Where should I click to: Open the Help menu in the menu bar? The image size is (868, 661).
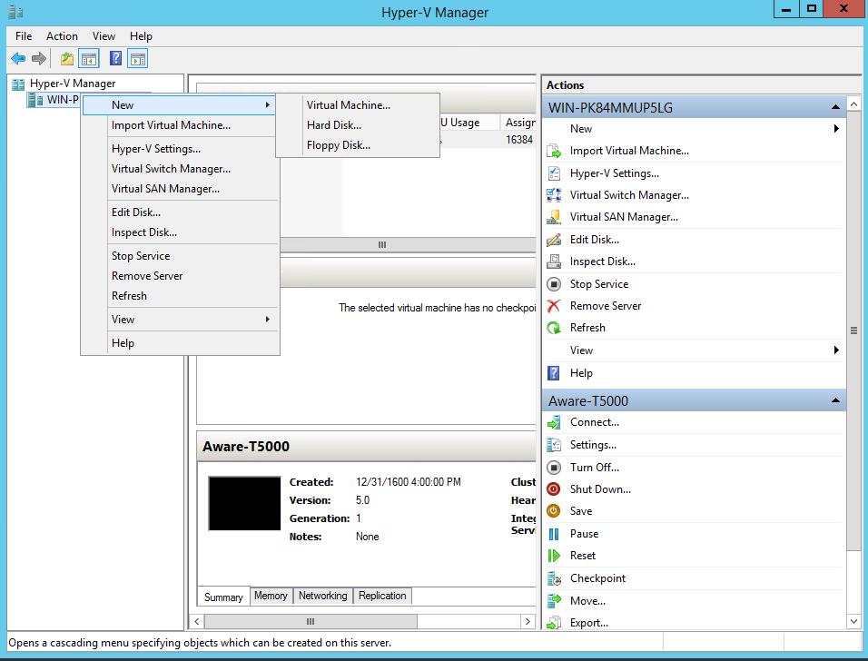point(141,36)
